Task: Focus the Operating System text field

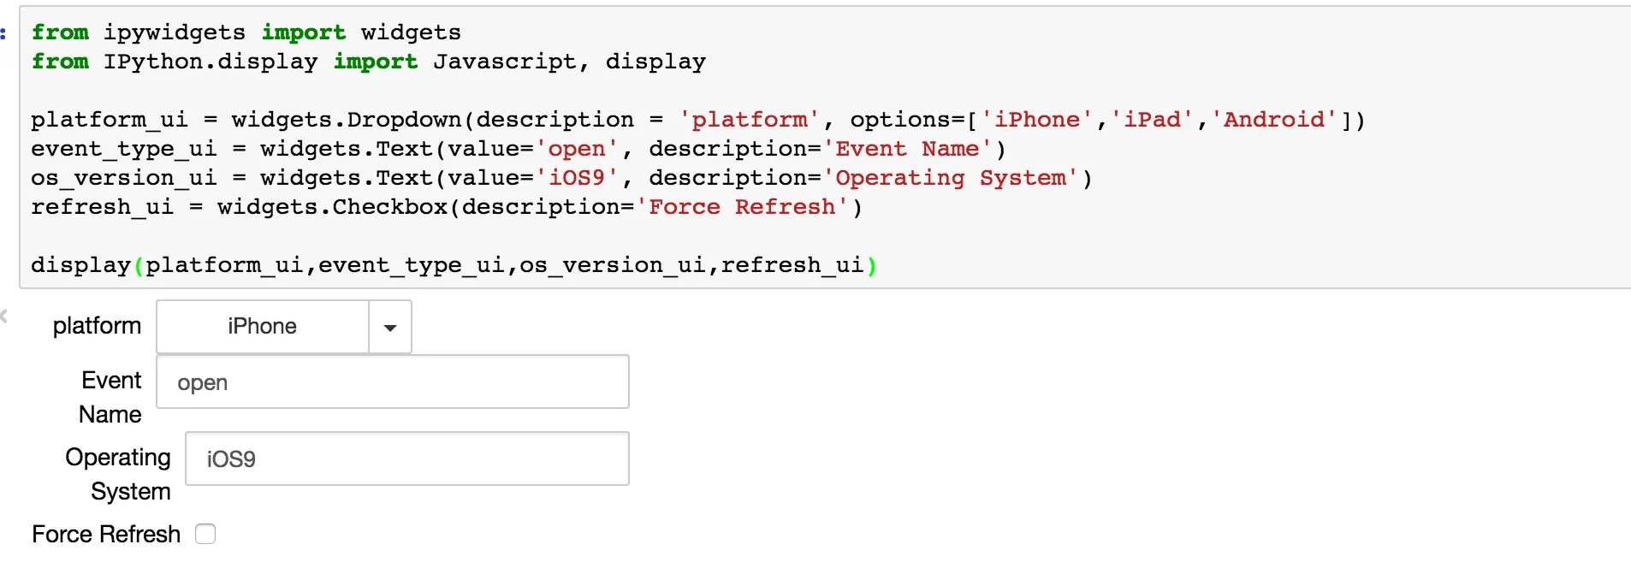Action: [x=406, y=459]
